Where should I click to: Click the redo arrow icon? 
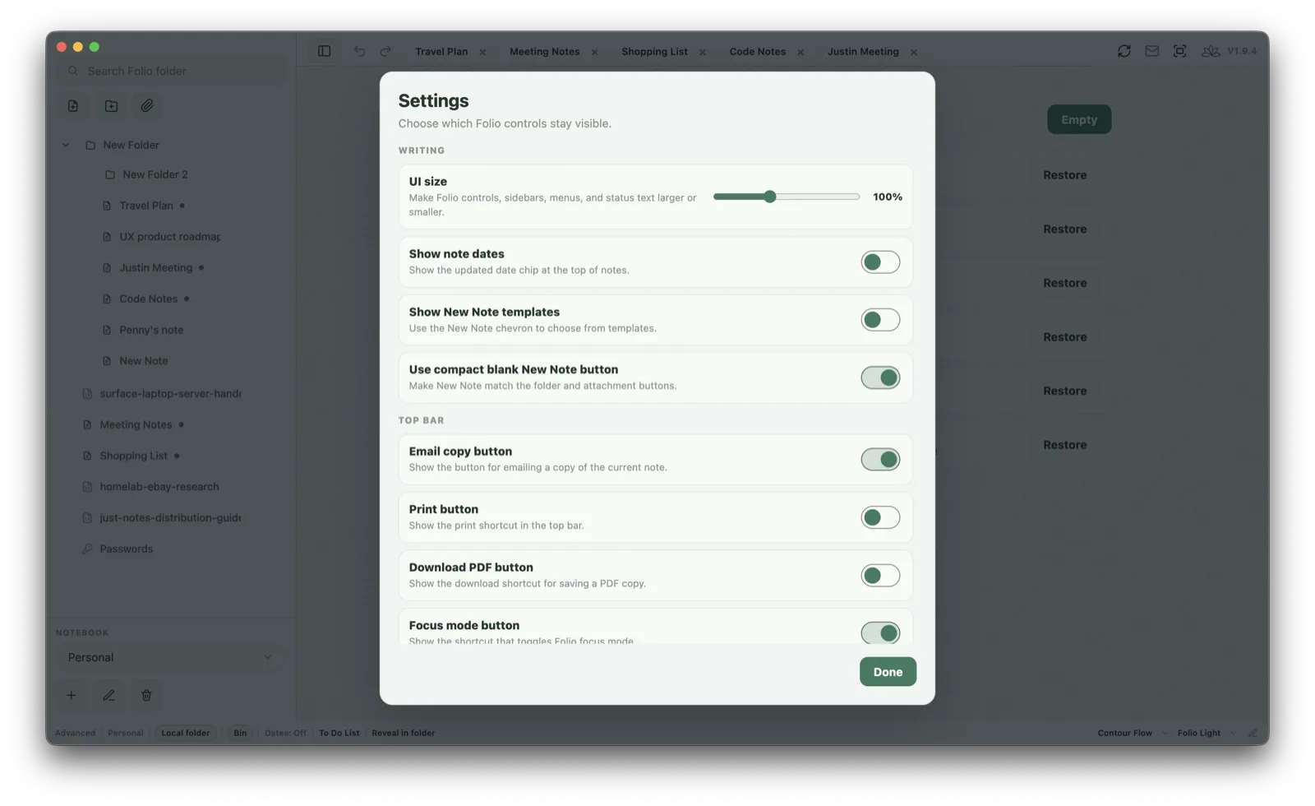point(385,51)
